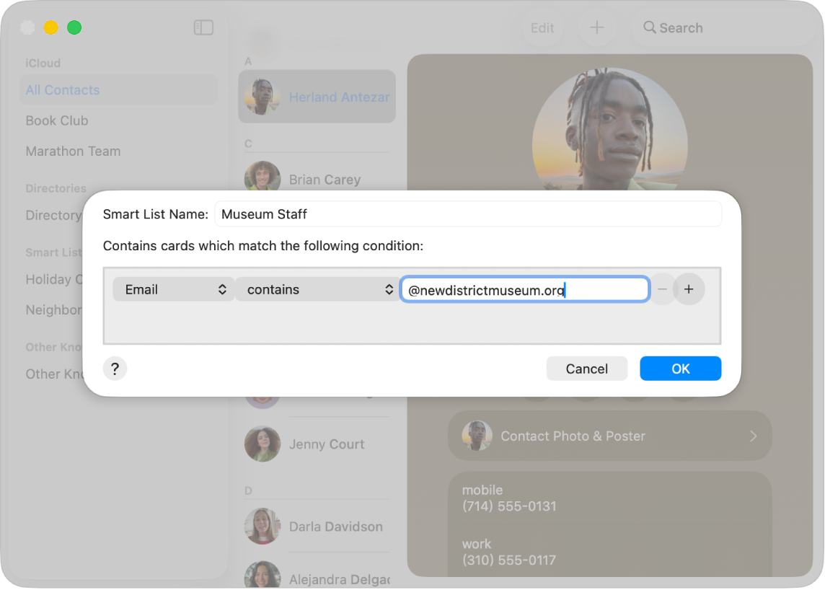The height and width of the screenshot is (590, 825).
Task: Click the green zoom traffic light
Action: 74,27
